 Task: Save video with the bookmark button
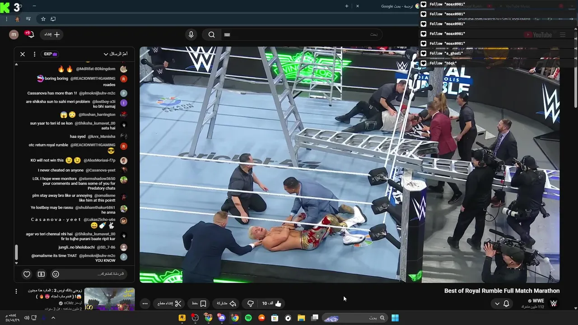coord(199,304)
